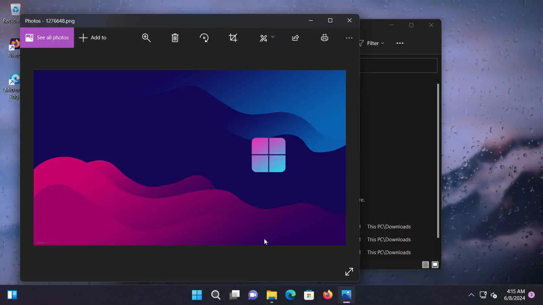Launch Firefox from the taskbar

point(327,295)
